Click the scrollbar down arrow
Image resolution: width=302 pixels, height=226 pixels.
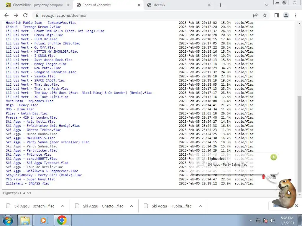pyautogui.click(x=299, y=195)
